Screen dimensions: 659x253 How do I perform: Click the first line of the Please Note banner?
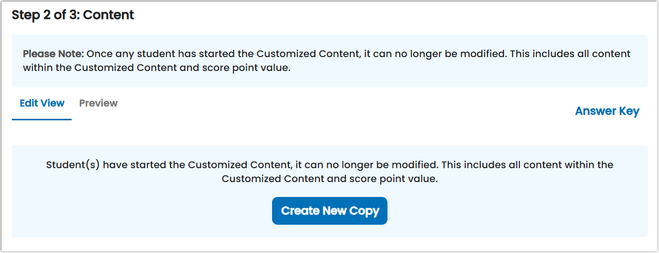click(x=327, y=53)
